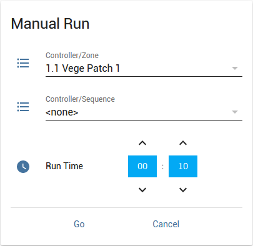This screenshot has width=253, height=246.
Task: Click the list icon beside Controller/Sequence
Action: point(23,107)
